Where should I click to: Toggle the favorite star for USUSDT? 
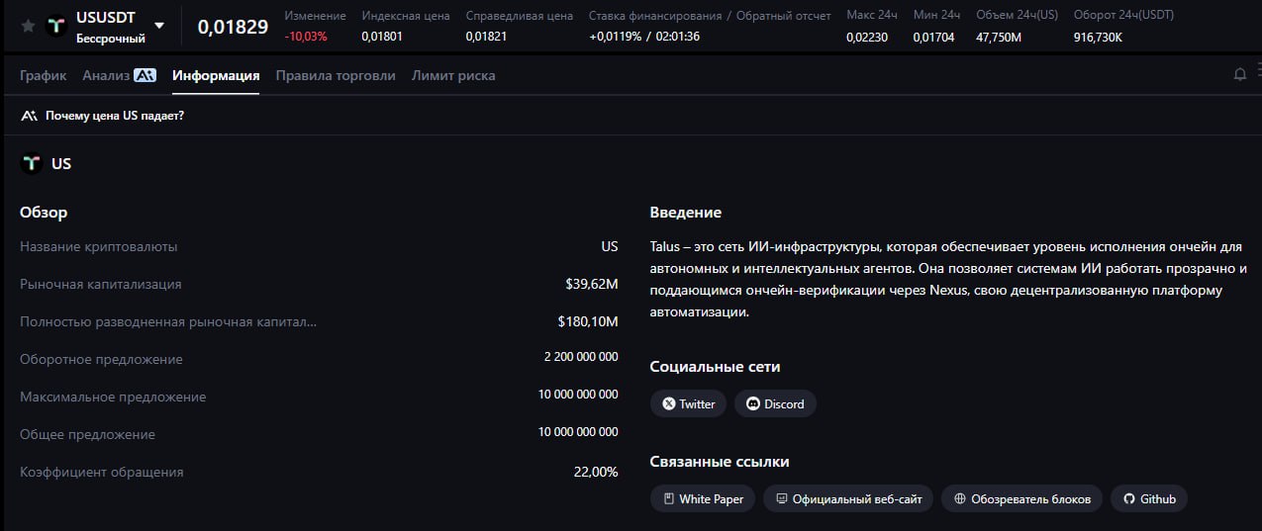click(28, 27)
